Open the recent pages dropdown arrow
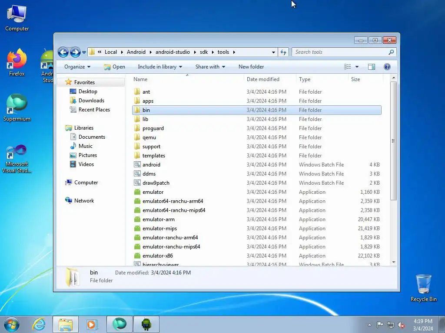Screen dimensions: 445x333 (84, 52)
